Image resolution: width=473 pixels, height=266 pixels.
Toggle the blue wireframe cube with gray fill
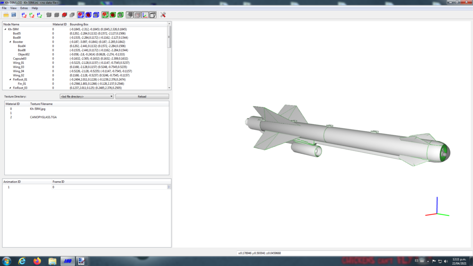pyautogui.click(x=96, y=15)
